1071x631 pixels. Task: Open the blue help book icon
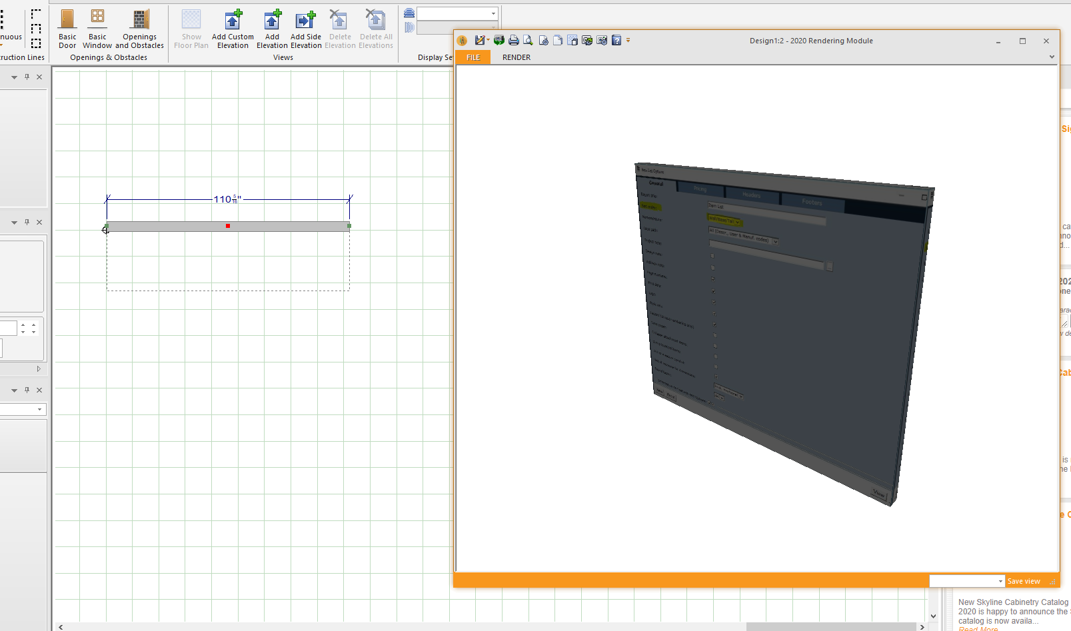[x=616, y=41]
